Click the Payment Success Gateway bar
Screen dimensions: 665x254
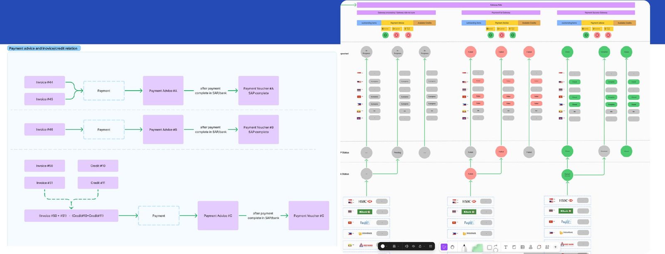click(x=596, y=13)
